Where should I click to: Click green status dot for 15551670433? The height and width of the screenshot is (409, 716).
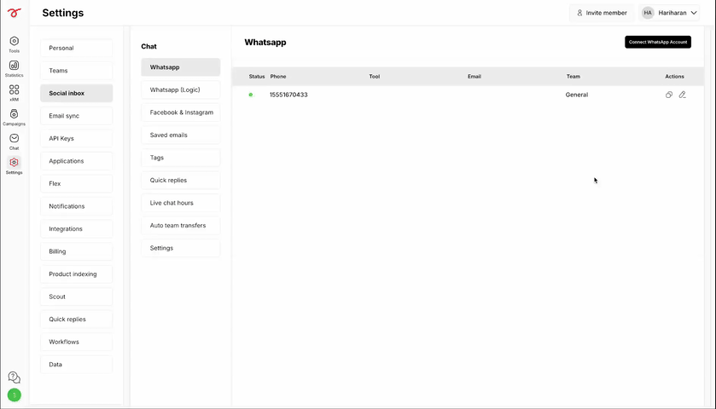click(x=251, y=95)
